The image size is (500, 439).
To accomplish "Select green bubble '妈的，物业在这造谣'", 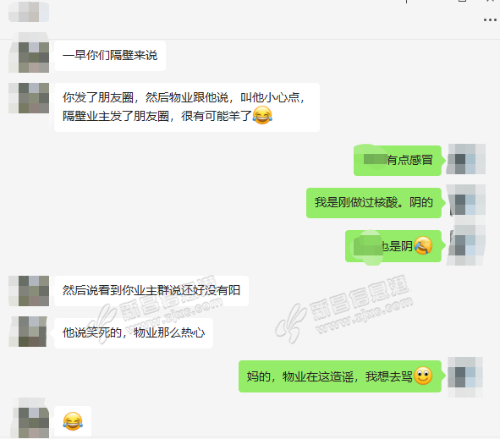I will [x=340, y=376].
